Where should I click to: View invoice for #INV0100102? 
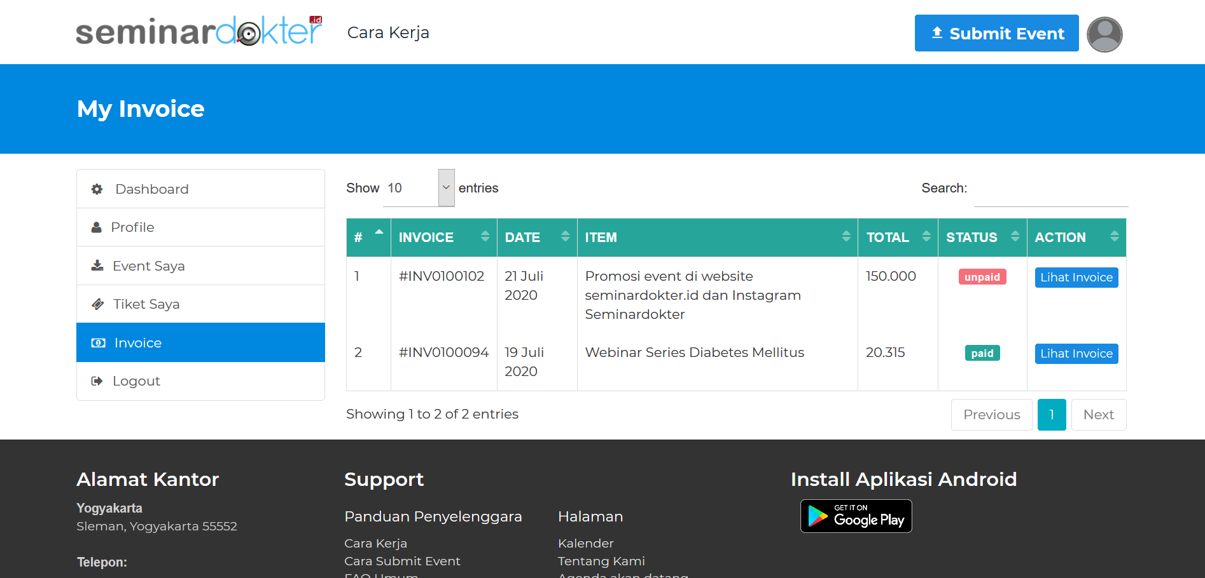[x=1076, y=278]
